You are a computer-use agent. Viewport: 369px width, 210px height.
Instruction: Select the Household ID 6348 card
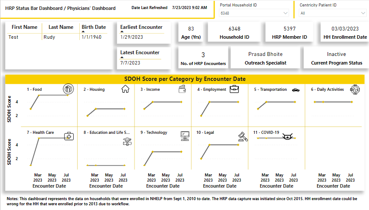point(234,33)
